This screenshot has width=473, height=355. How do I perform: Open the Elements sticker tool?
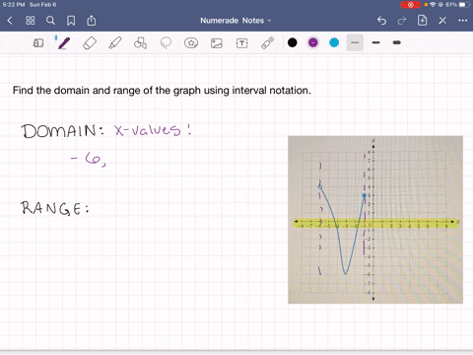191,43
